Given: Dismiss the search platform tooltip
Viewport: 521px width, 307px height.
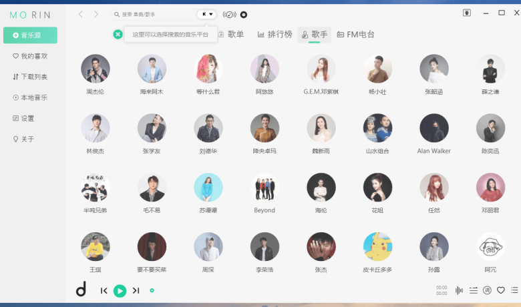Looking at the screenshot, I should tap(118, 34).
